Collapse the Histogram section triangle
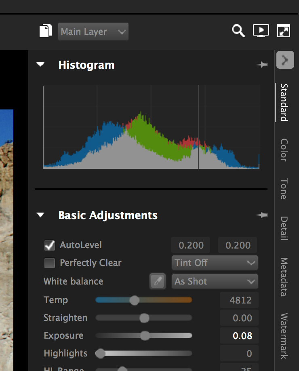 pyautogui.click(x=40, y=65)
